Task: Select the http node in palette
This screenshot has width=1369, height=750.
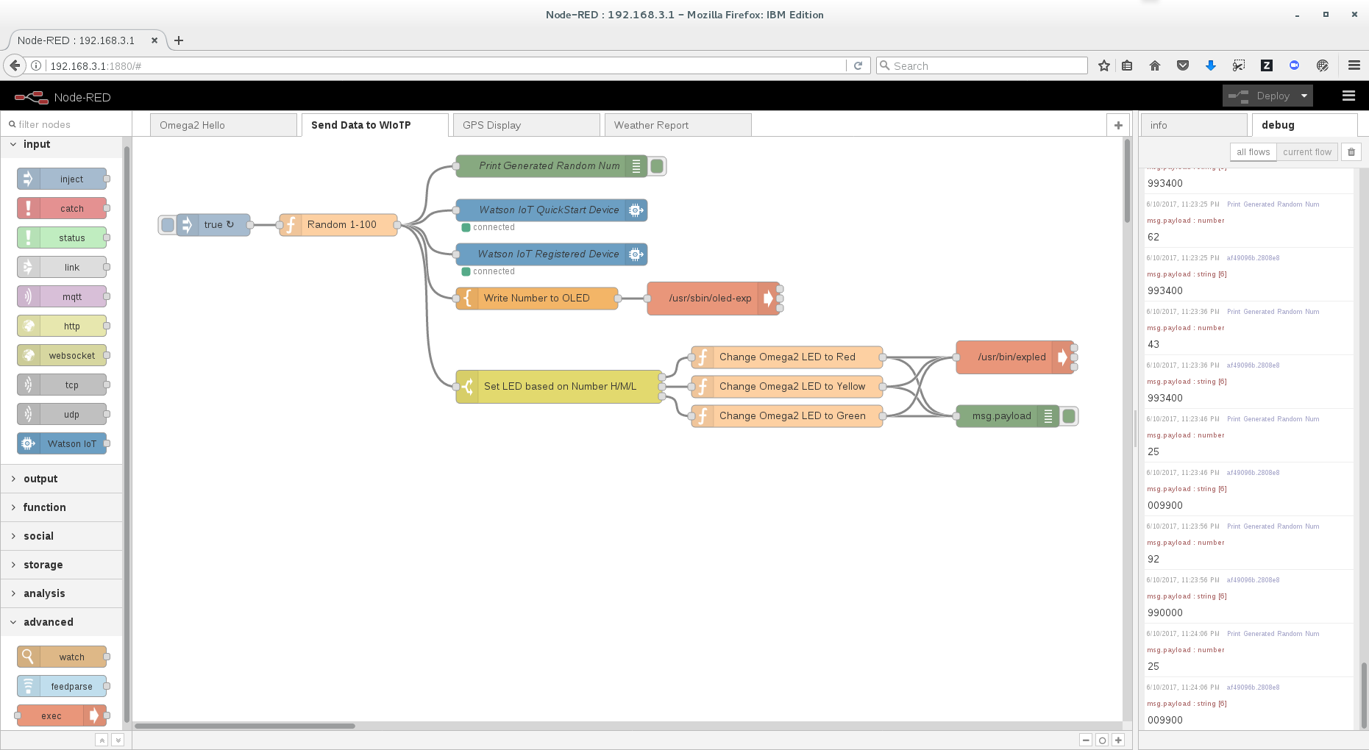Action: (62, 326)
